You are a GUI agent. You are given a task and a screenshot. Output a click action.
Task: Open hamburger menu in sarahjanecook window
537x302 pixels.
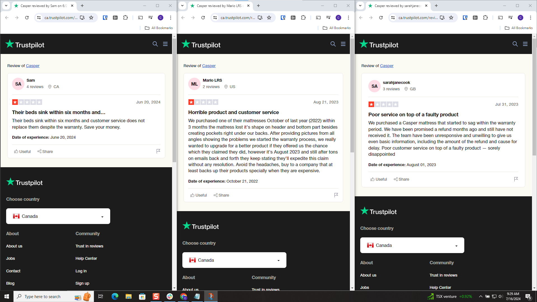[x=525, y=44]
